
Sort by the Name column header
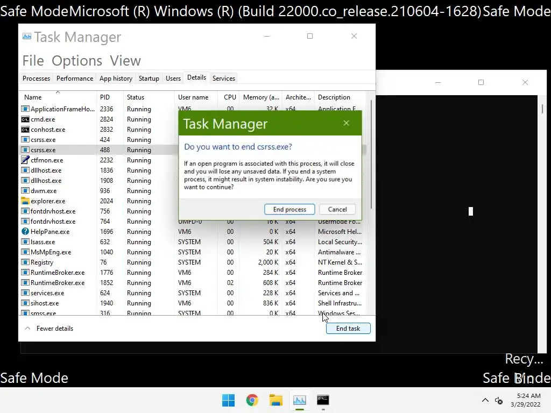tap(58, 97)
